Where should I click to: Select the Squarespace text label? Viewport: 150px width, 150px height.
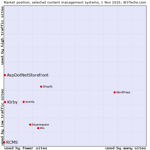click(x=40, y=124)
